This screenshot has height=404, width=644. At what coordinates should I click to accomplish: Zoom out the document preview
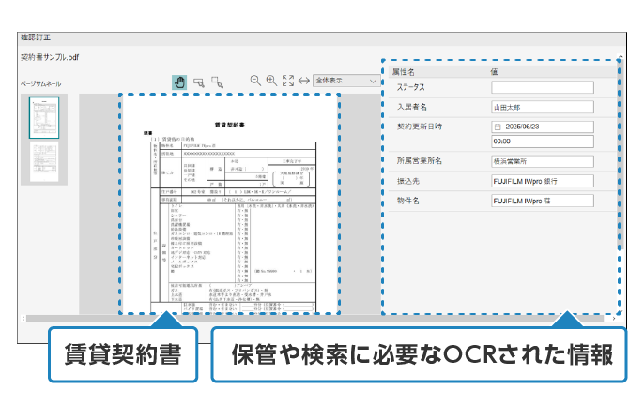(255, 81)
